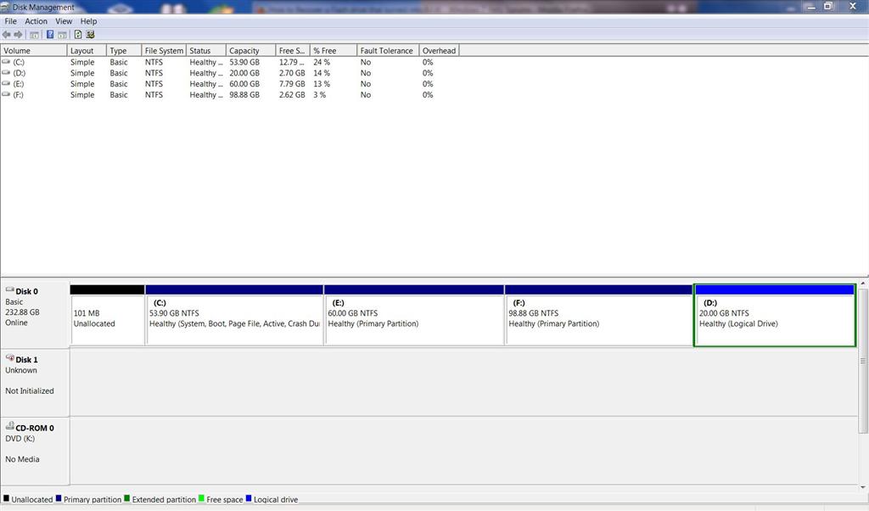Sort by the Overhead column header
This screenshot has height=511, width=869.
[x=439, y=50]
